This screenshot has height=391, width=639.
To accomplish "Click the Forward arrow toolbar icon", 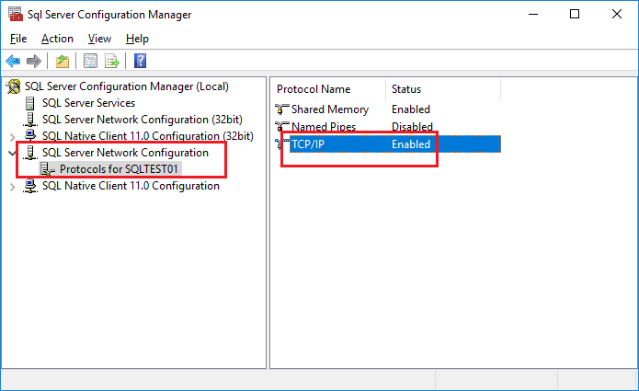I will pyautogui.click(x=33, y=62).
